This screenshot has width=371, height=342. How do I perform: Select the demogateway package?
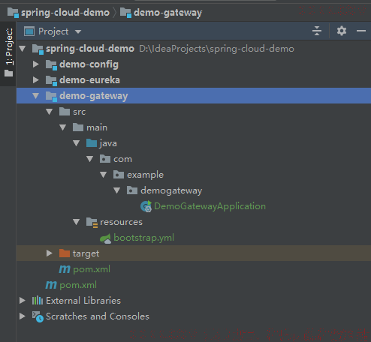171,190
